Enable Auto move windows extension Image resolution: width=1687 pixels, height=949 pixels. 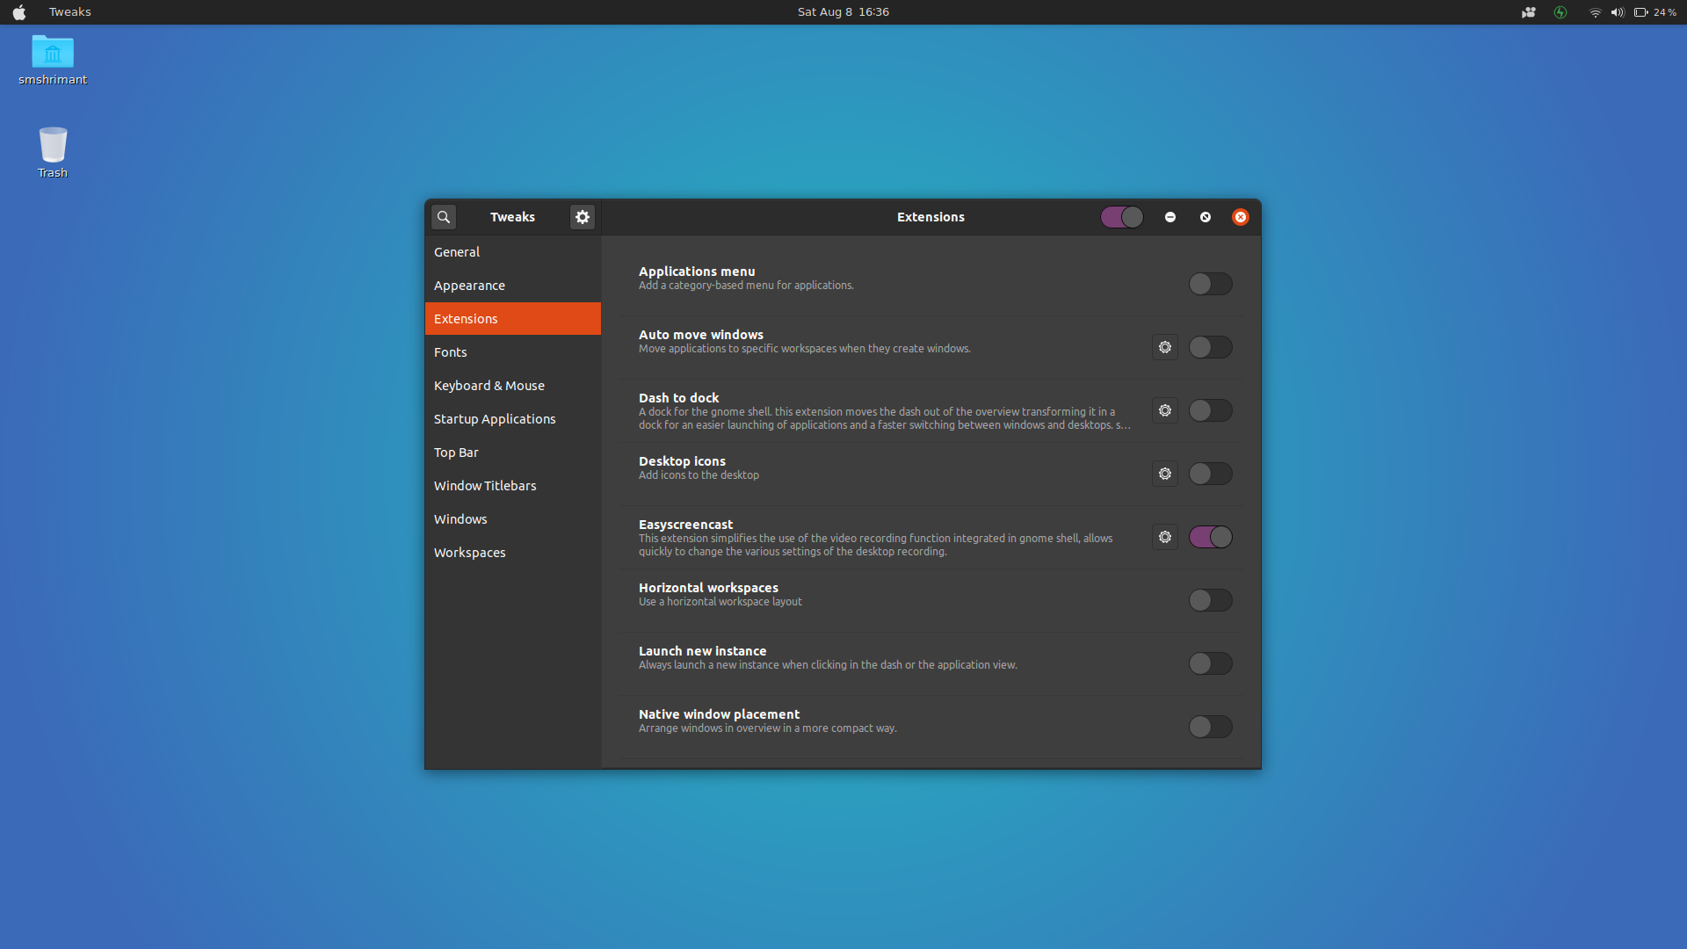click(1211, 347)
